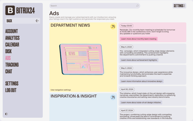Open Settings in the sidebar
Screen dimensions: 193x121
[x=12, y=83]
